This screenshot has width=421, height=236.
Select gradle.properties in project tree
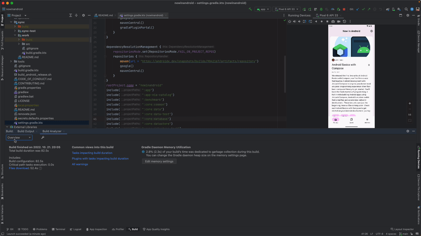(29, 88)
